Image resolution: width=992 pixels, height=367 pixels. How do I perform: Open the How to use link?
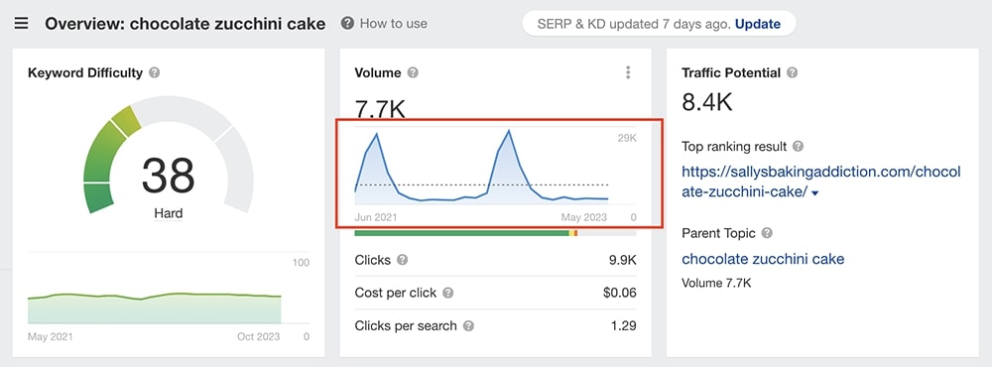393,24
